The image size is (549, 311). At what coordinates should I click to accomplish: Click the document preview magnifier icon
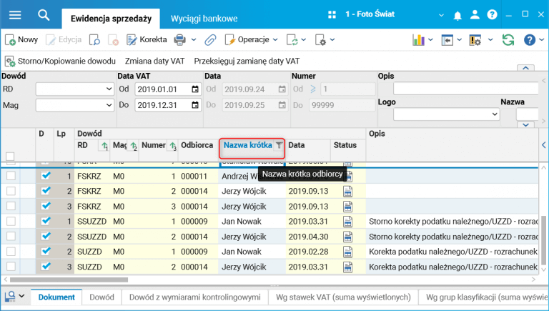click(x=94, y=40)
